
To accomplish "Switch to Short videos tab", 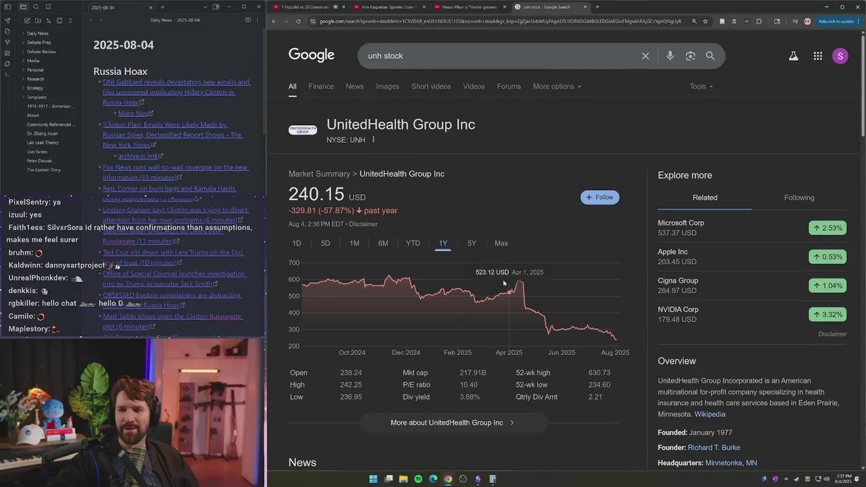I will pos(431,87).
